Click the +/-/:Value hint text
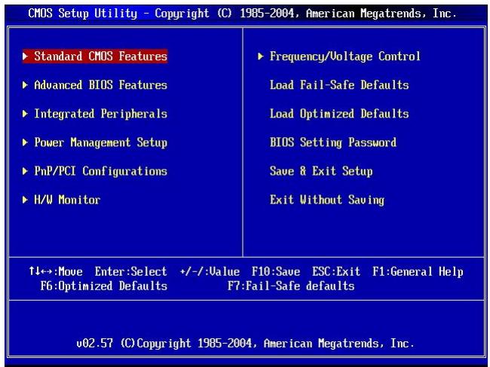The width and height of the screenshot is (490, 367). coord(210,272)
